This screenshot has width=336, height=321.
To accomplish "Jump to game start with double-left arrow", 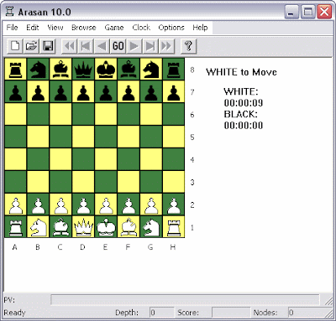I will tap(69, 46).
